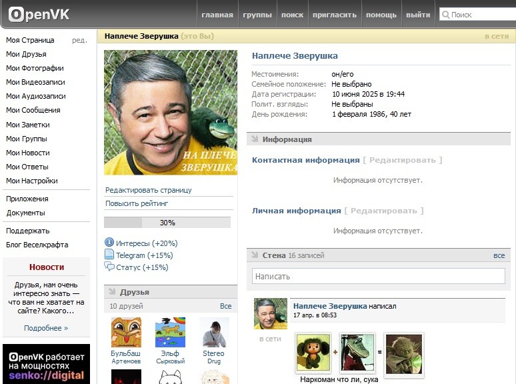Image resolution: width=516 pixels, height=384 pixels.
Task: Click the 30% profile rating progress bar
Action: tap(167, 223)
